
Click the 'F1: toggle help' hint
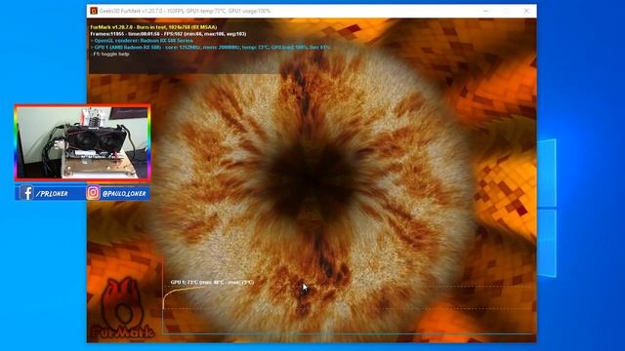tap(110, 54)
